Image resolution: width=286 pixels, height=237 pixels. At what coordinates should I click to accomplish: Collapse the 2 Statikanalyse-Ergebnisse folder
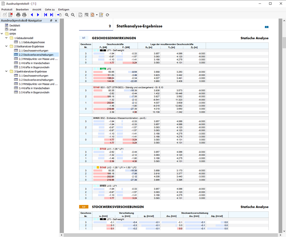6,46
